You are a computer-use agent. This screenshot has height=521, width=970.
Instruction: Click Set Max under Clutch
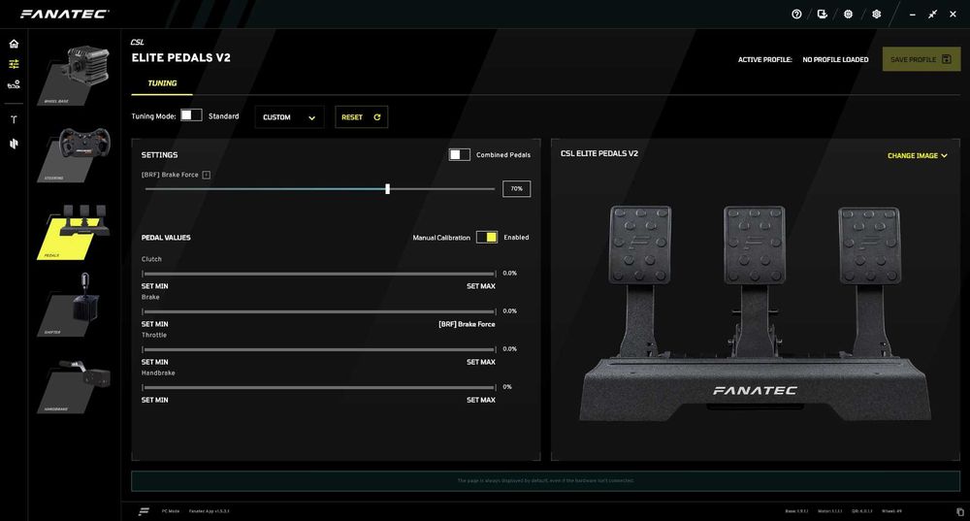tap(481, 286)
